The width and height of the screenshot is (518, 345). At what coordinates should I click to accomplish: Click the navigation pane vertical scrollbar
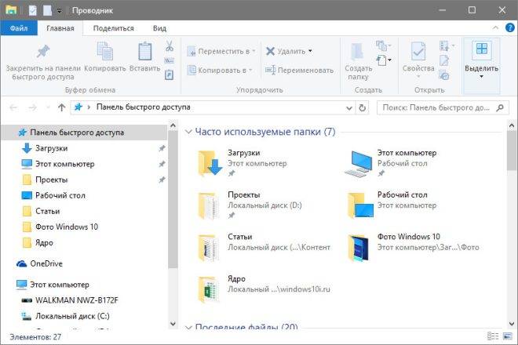(173, 196)
